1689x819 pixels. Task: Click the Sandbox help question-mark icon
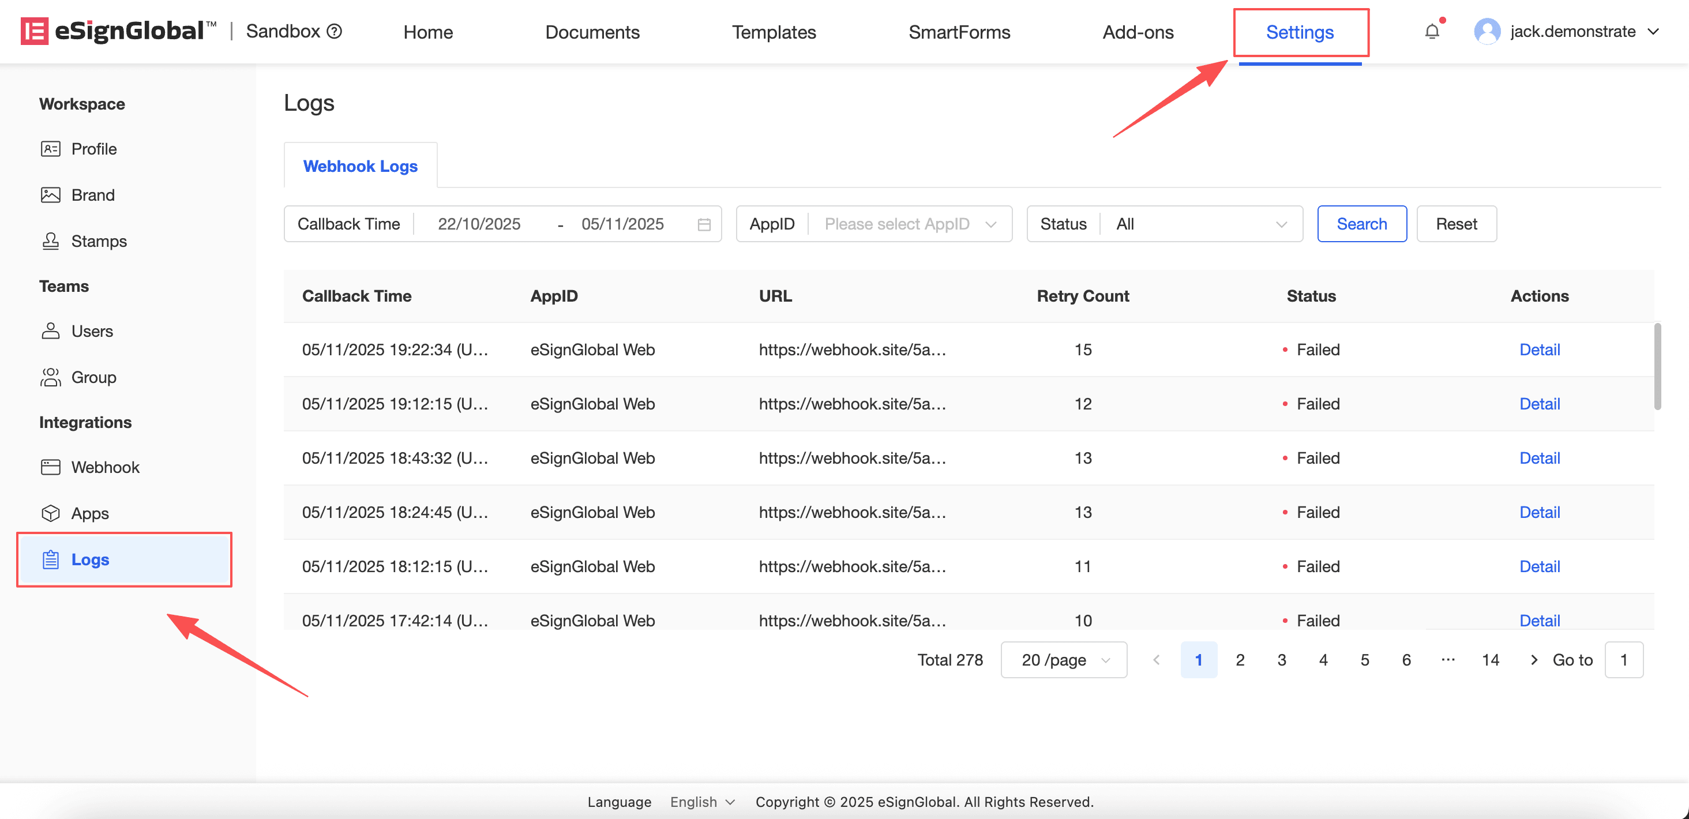tap(335, 32)
